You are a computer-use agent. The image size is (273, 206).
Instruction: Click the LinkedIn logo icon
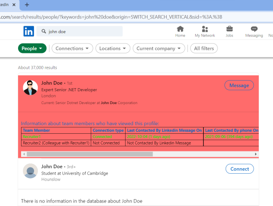point(29,31)
